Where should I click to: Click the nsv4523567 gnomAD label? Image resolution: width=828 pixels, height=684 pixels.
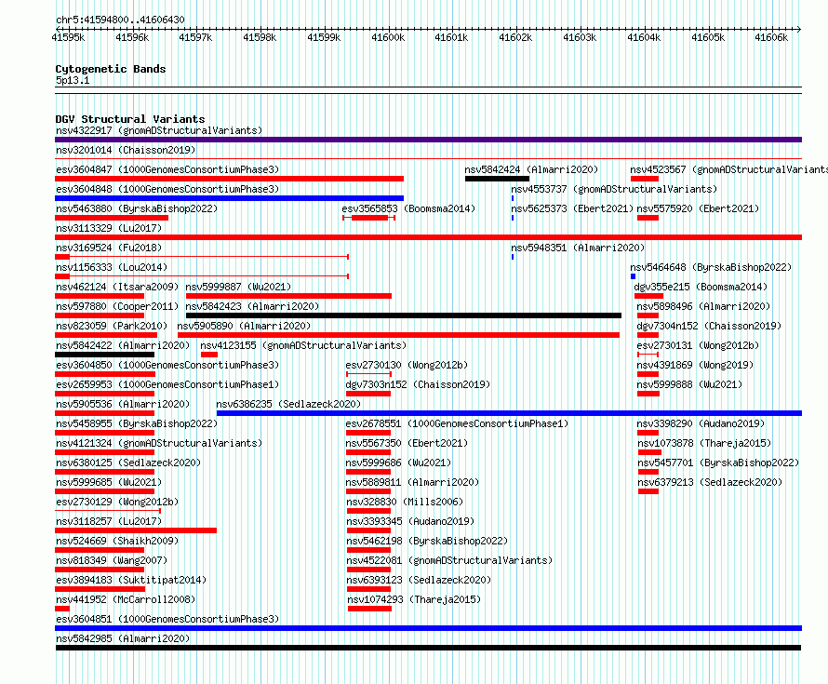[x=728, y=169]
